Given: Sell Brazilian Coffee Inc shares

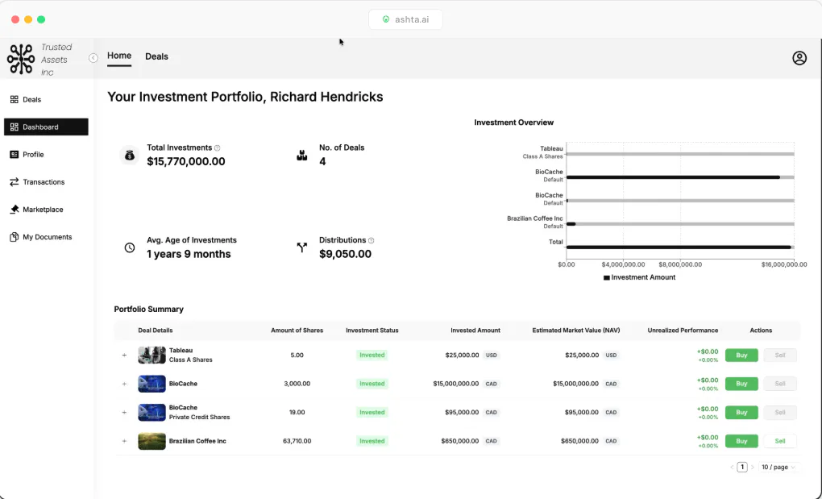Looking at the screenshot, I should coord(779,441).
